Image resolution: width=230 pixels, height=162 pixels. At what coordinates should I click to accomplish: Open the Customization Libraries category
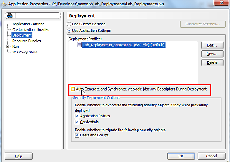point(31,30)
